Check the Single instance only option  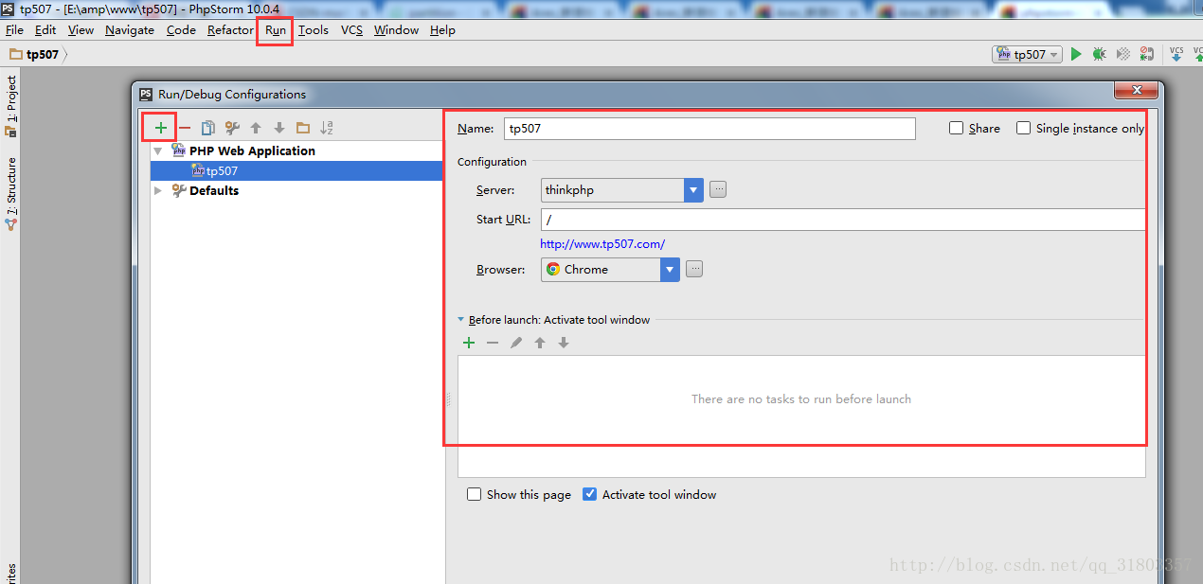(1024, 128)
